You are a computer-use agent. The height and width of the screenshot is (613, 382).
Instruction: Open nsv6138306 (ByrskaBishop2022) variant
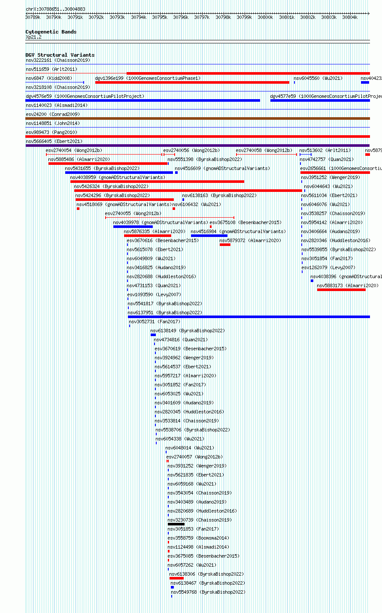tap(206, 574)
